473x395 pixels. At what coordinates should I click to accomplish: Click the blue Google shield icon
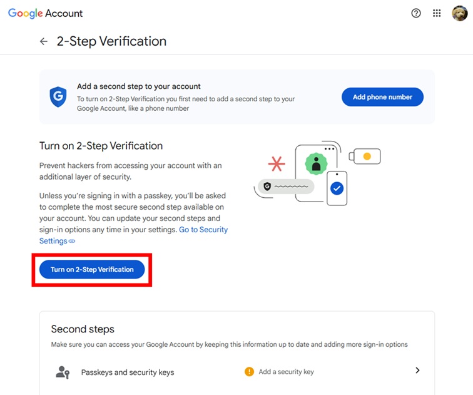click(58, 97)
